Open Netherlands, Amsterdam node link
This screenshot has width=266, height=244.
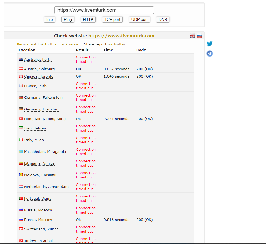[47, 187]
